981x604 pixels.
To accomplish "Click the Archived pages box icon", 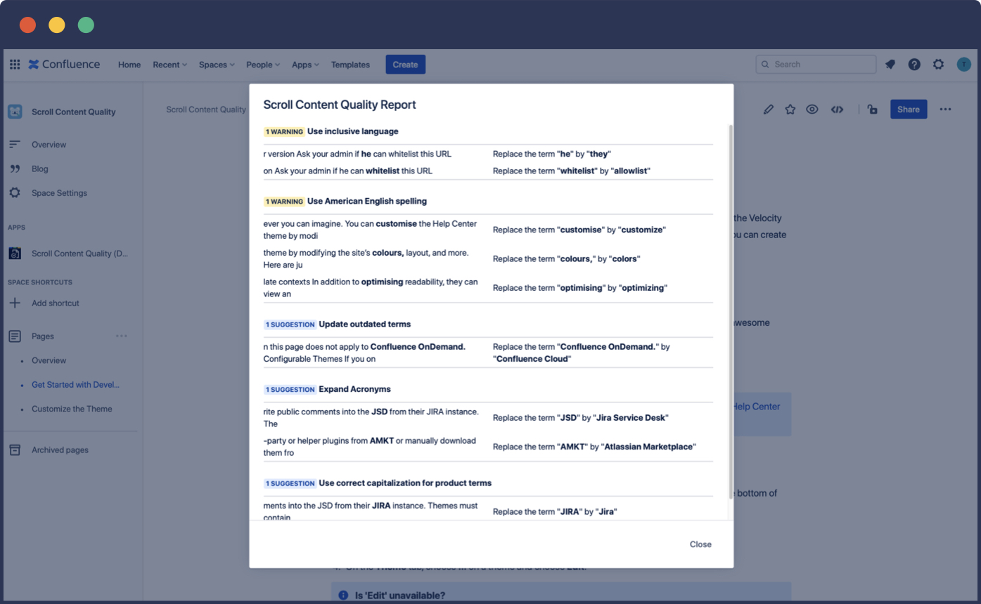I will coord(15,450).
